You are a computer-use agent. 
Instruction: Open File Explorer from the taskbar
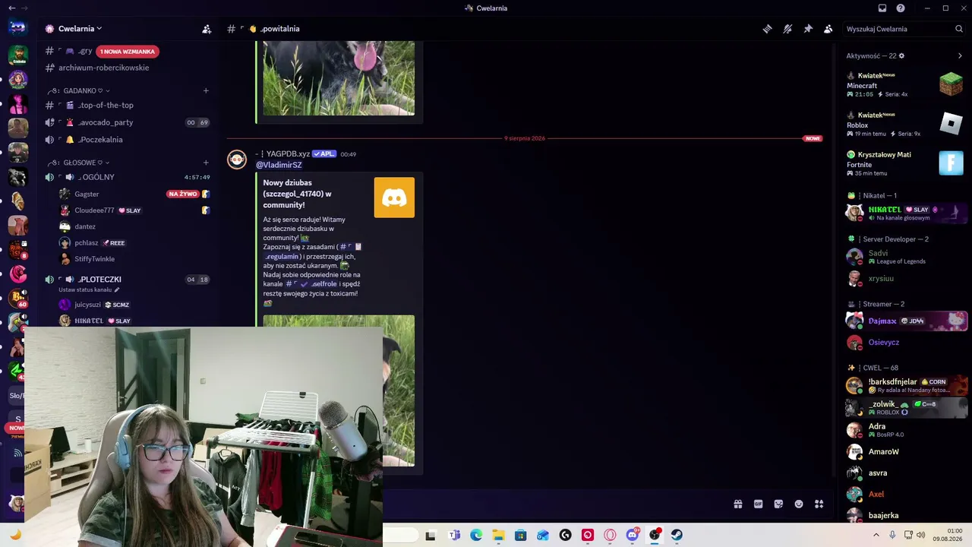tap(498, 535)
